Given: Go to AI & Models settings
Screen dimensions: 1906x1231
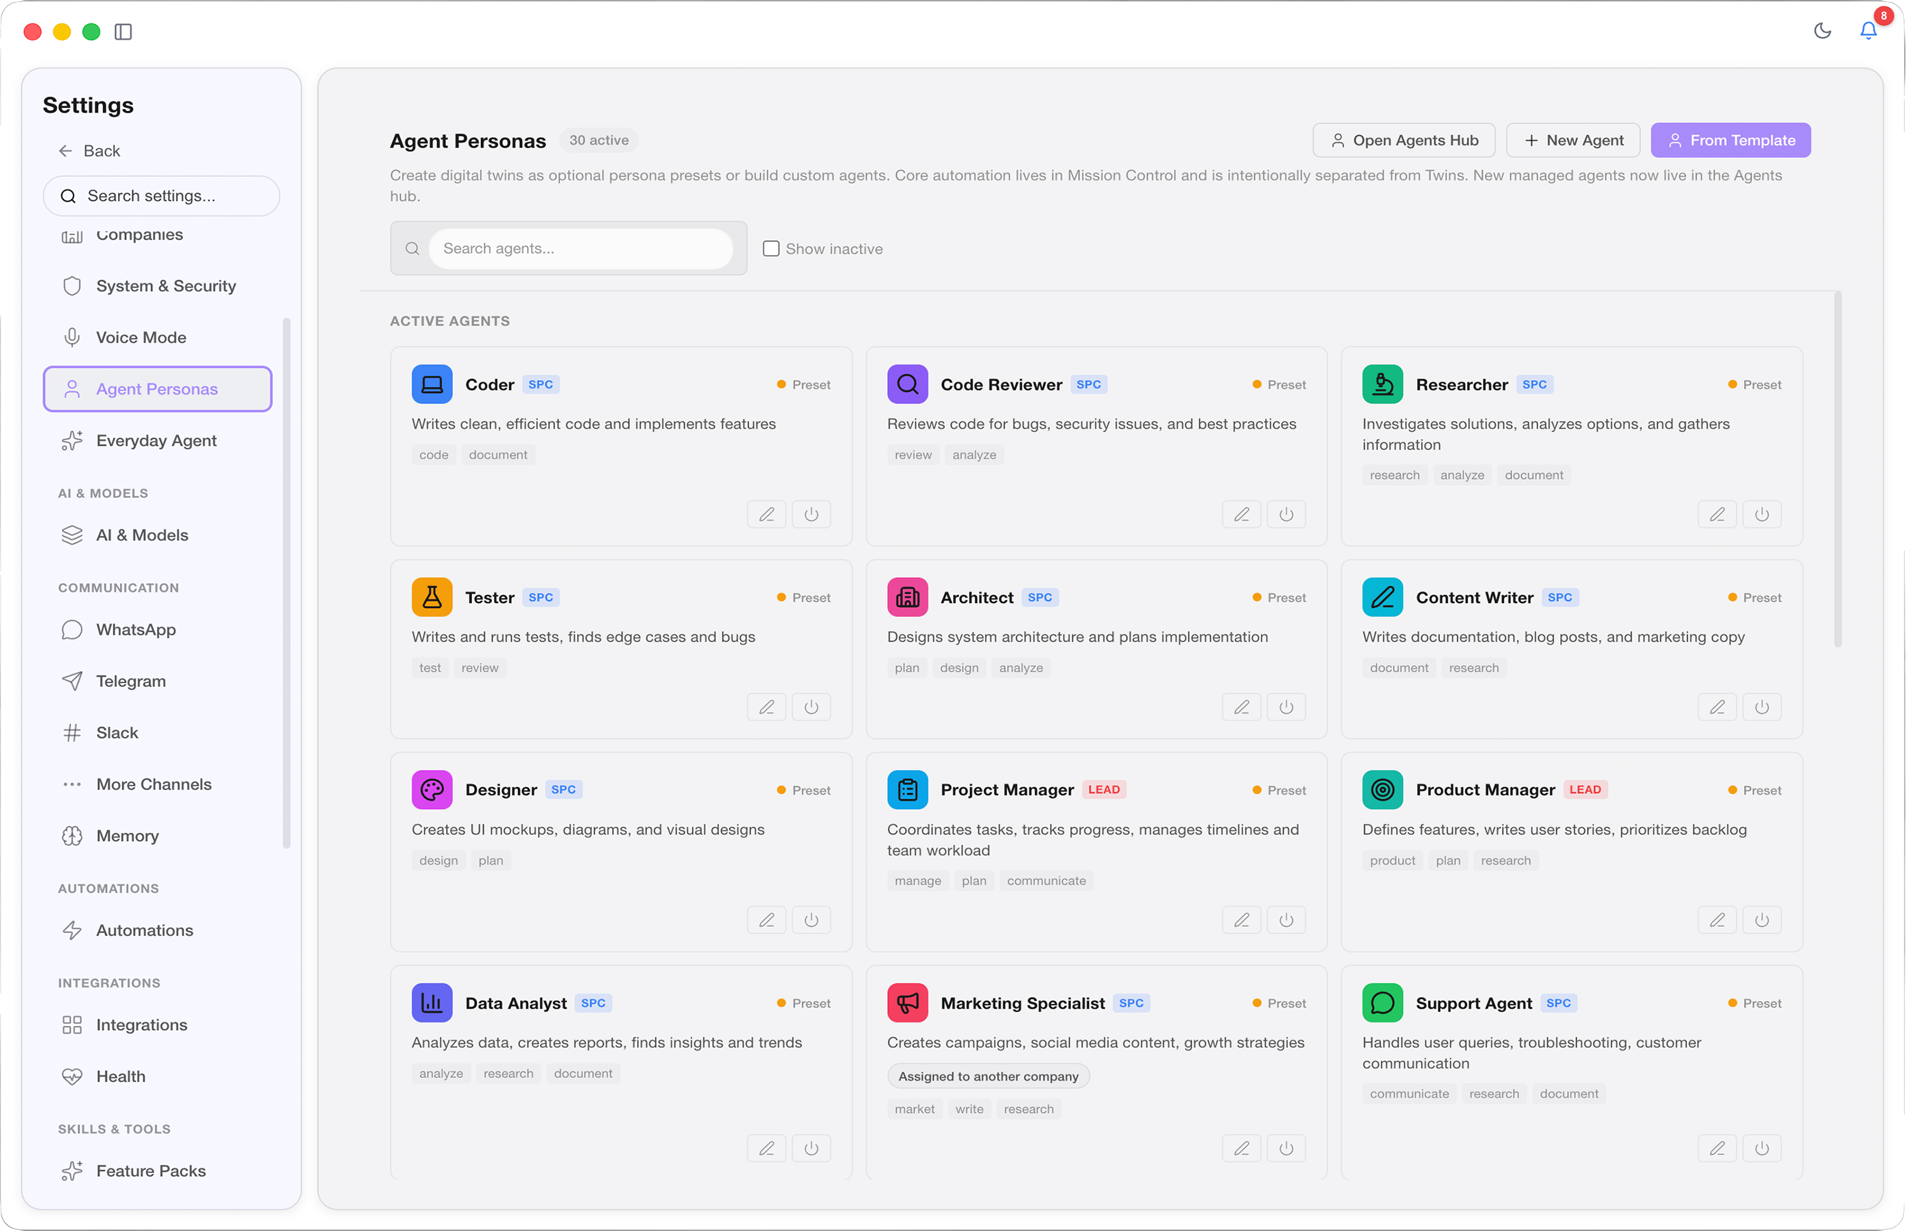Looking at the screenshot, I should 157,536.
